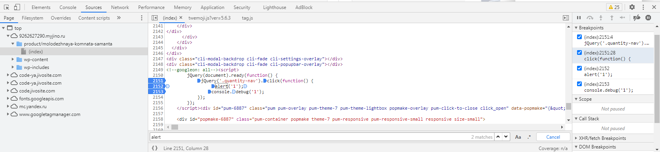Toggle pause on exceptions
The width and height of the screenshot is (660, 152).
point(648,18)
